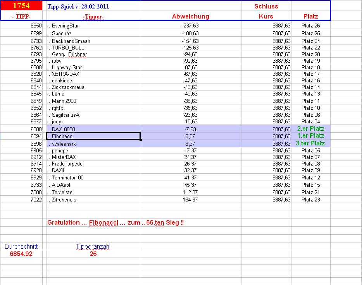Select the cell '...pepepe'
The height and width of the screenshot is (285, 362).
click(93, 150)
